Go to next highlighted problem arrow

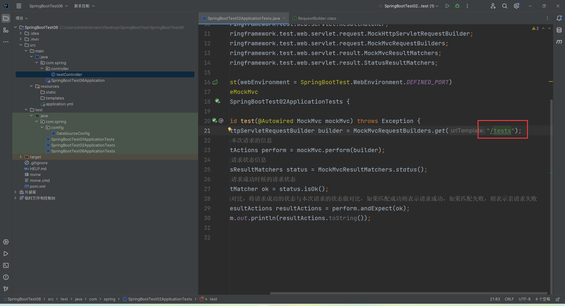pos(549,28)
